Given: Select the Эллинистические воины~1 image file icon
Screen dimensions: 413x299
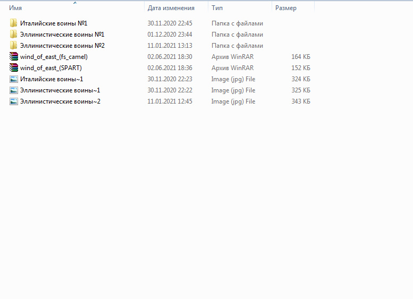Looking at the screenshot, I should click(x=14, y=90).
